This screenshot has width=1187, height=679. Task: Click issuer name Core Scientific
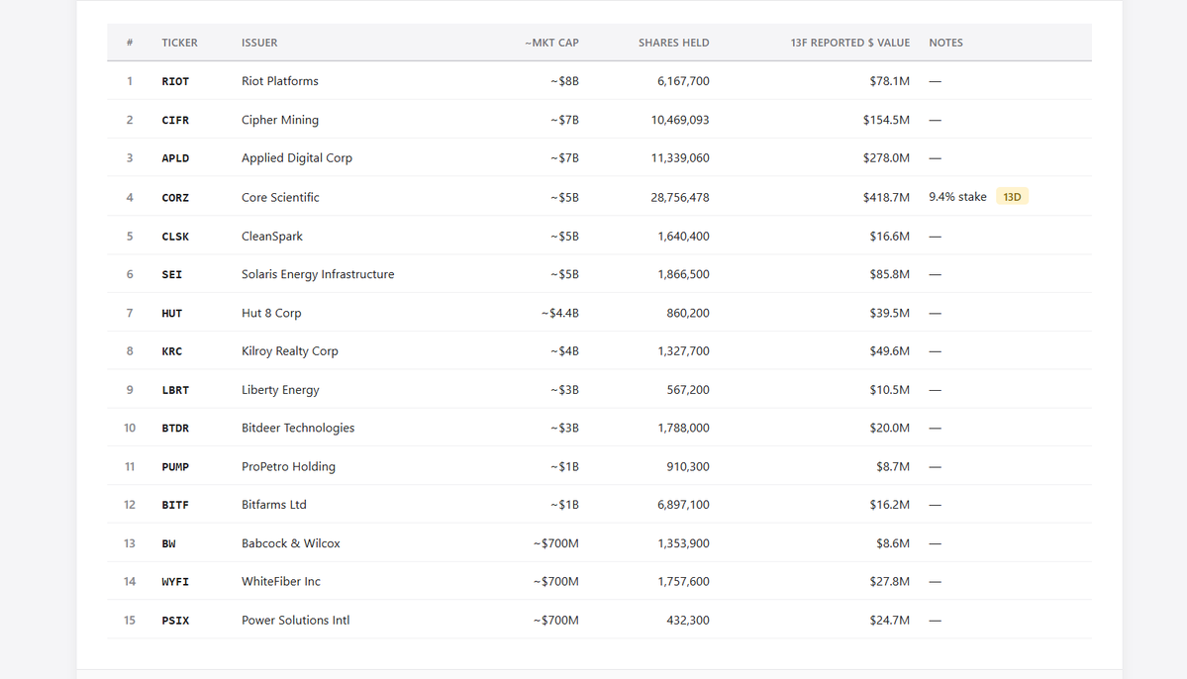point(280,198)
